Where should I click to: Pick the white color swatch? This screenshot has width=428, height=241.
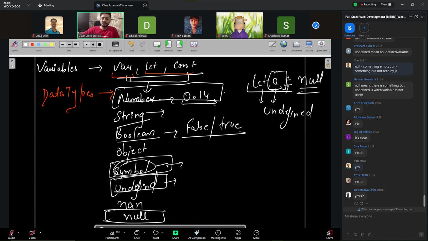pos(26,45)
